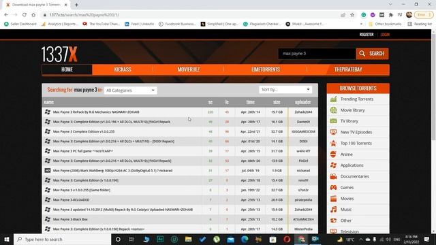The height and width of the screenshot is (245, 436).
Task: Click the Top 100 Torrents star icon
Action: click(333, 144)
